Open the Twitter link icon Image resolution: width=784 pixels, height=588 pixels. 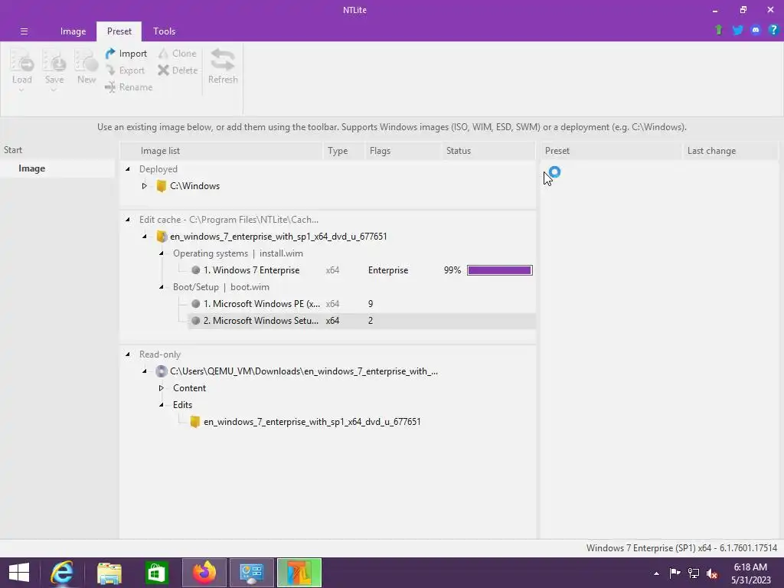(x=737, y=30)
